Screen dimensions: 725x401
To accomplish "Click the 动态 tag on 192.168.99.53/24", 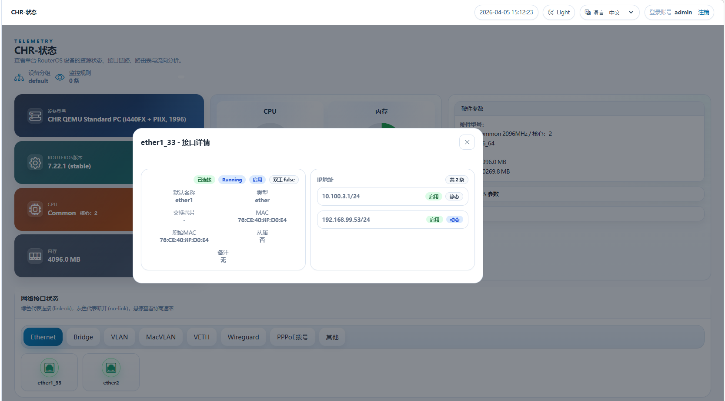I will (x=454, y=220).
